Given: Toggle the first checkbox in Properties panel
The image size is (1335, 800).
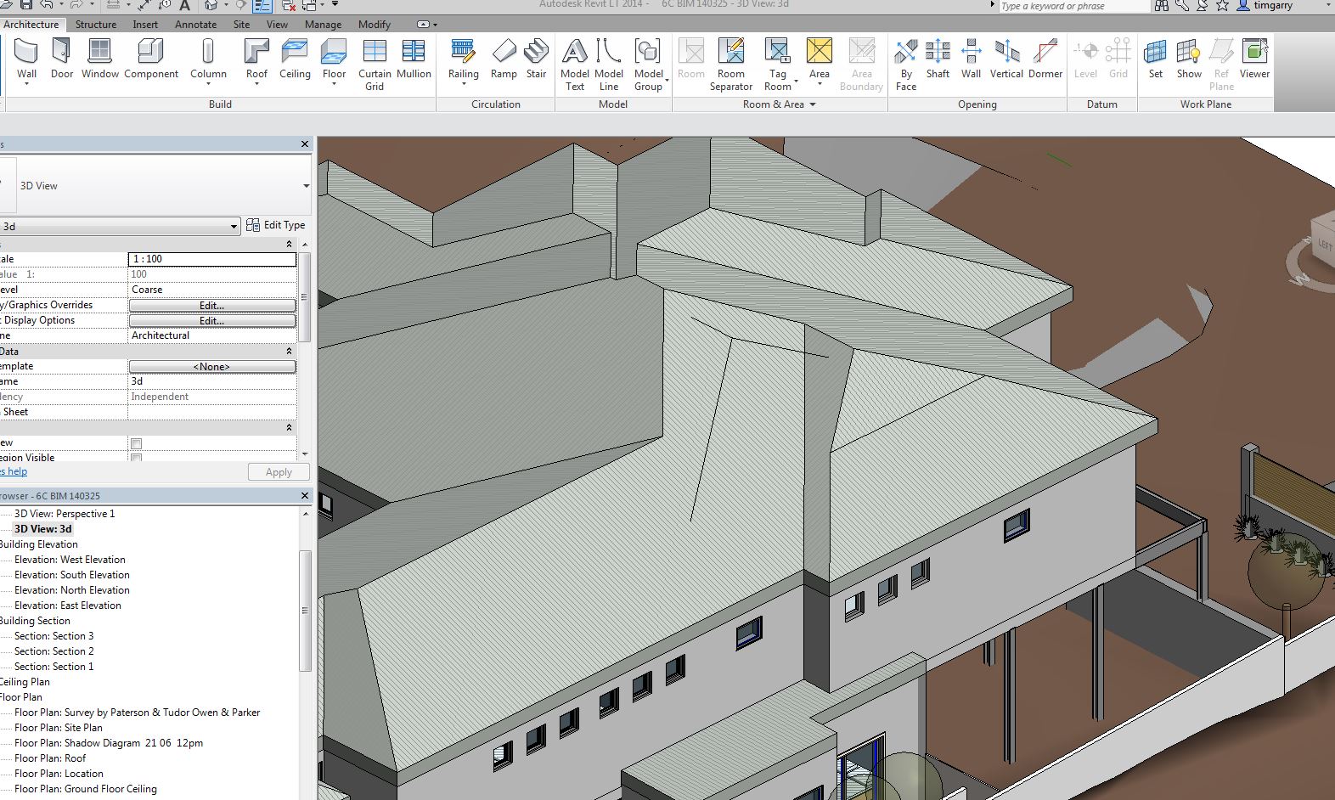Looking at the screenshot, I should [x=136, y=443].
